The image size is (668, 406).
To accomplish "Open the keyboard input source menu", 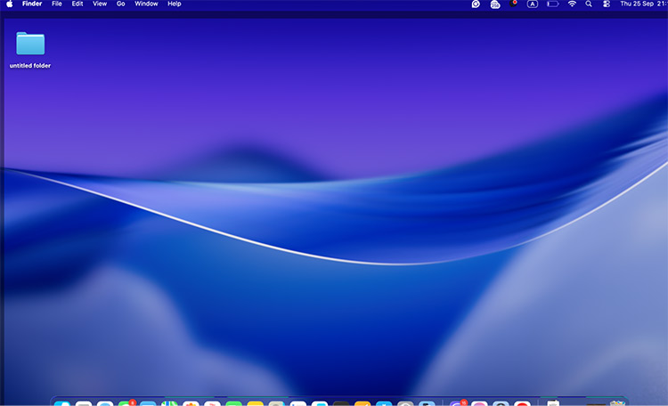I will click(533, 4).
